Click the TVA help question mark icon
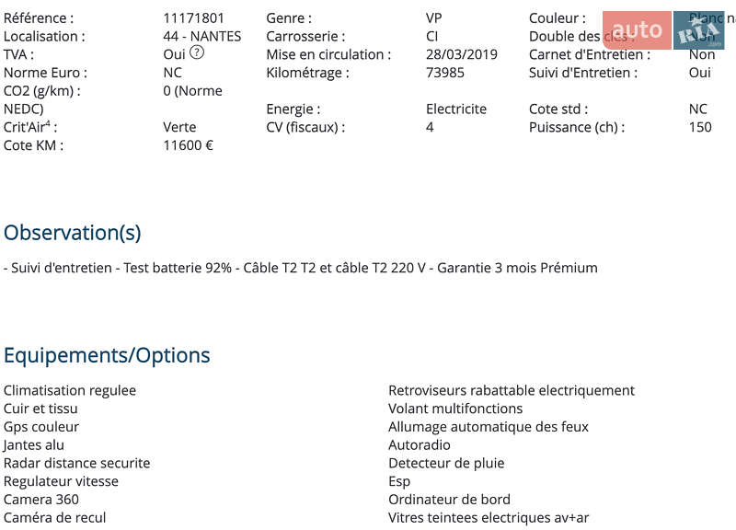 pos(197,52)
